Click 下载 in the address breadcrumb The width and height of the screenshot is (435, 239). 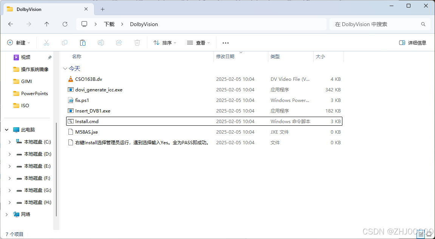109,24
